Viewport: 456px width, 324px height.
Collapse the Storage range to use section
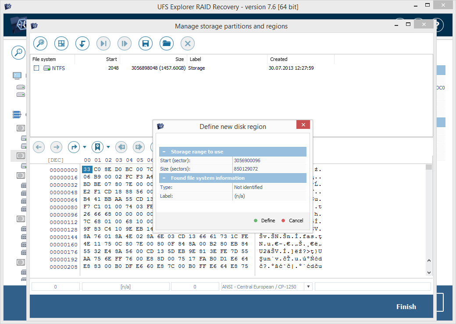pyautogui.click(x=164, y=152)
